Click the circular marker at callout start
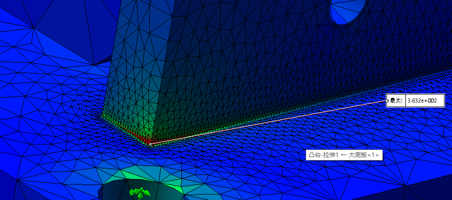The width and height of the screenshot is (452, 200). (x=387, y=100)
